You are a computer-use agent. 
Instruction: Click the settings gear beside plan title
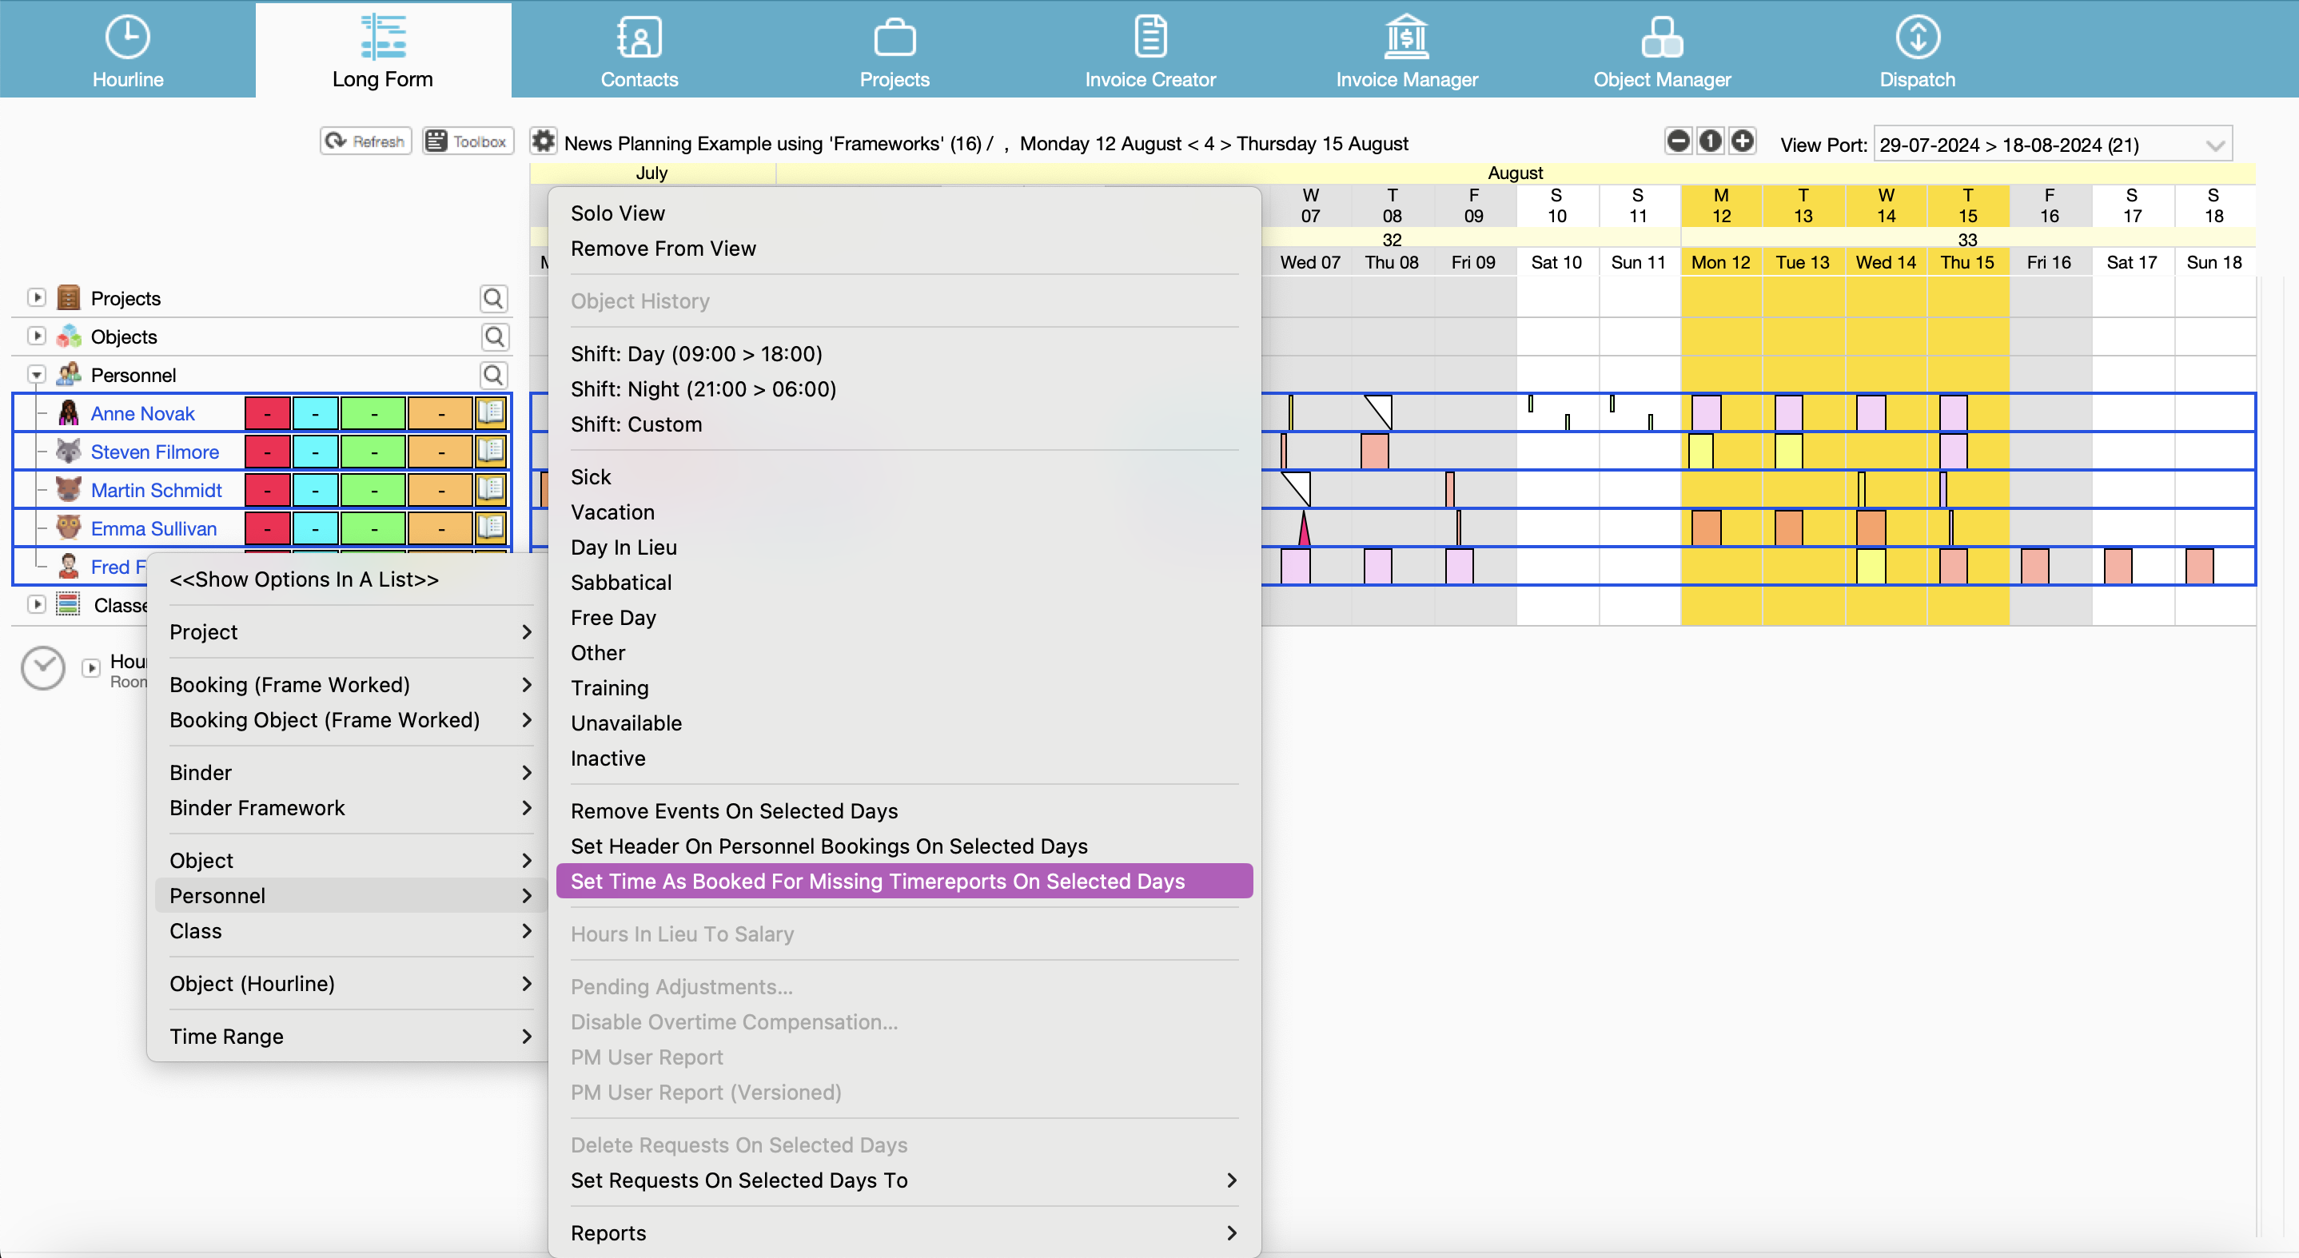(544, 141)
